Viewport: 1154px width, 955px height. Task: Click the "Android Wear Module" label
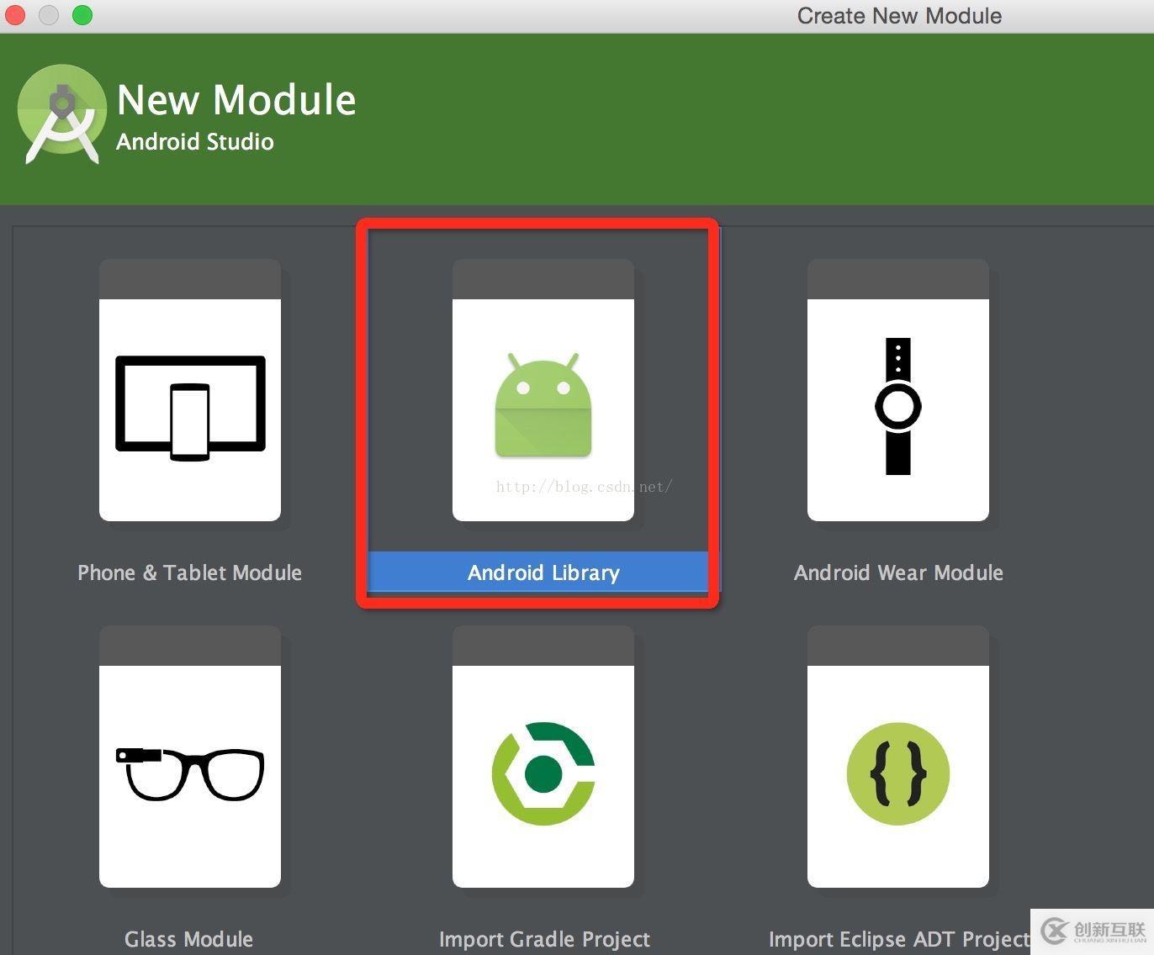[898, 572]
